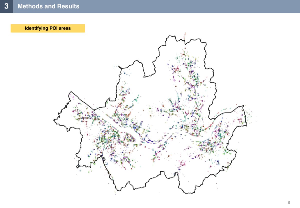Screen dimensions: 300x208
Task: Select the "Methods and Results" header title
Action: (48, 7)
